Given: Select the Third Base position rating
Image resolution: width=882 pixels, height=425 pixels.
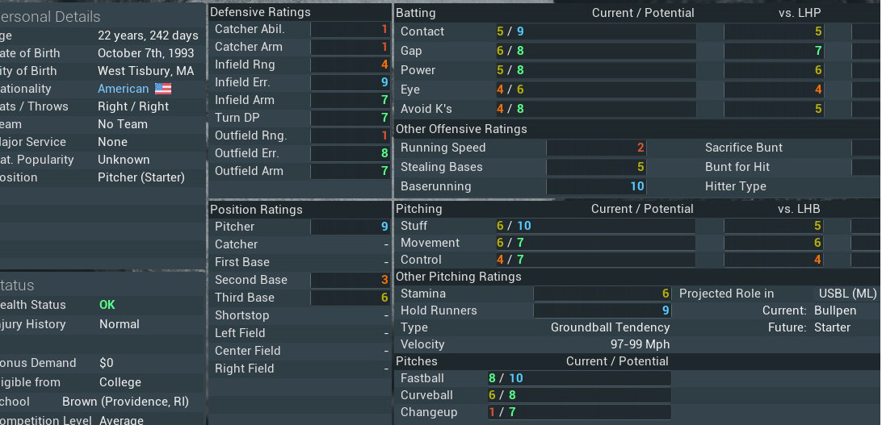Looking at the screenshot, I should [350, 298].
